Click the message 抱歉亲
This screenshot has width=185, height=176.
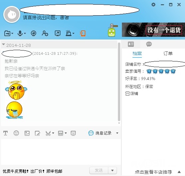(x=11, y=61)
